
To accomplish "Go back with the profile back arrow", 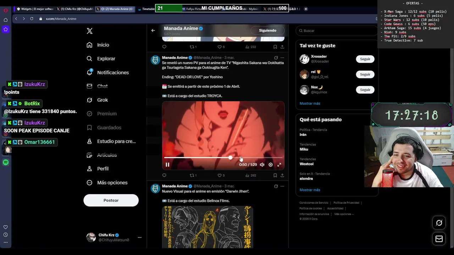I will click(x=153, y=30).
